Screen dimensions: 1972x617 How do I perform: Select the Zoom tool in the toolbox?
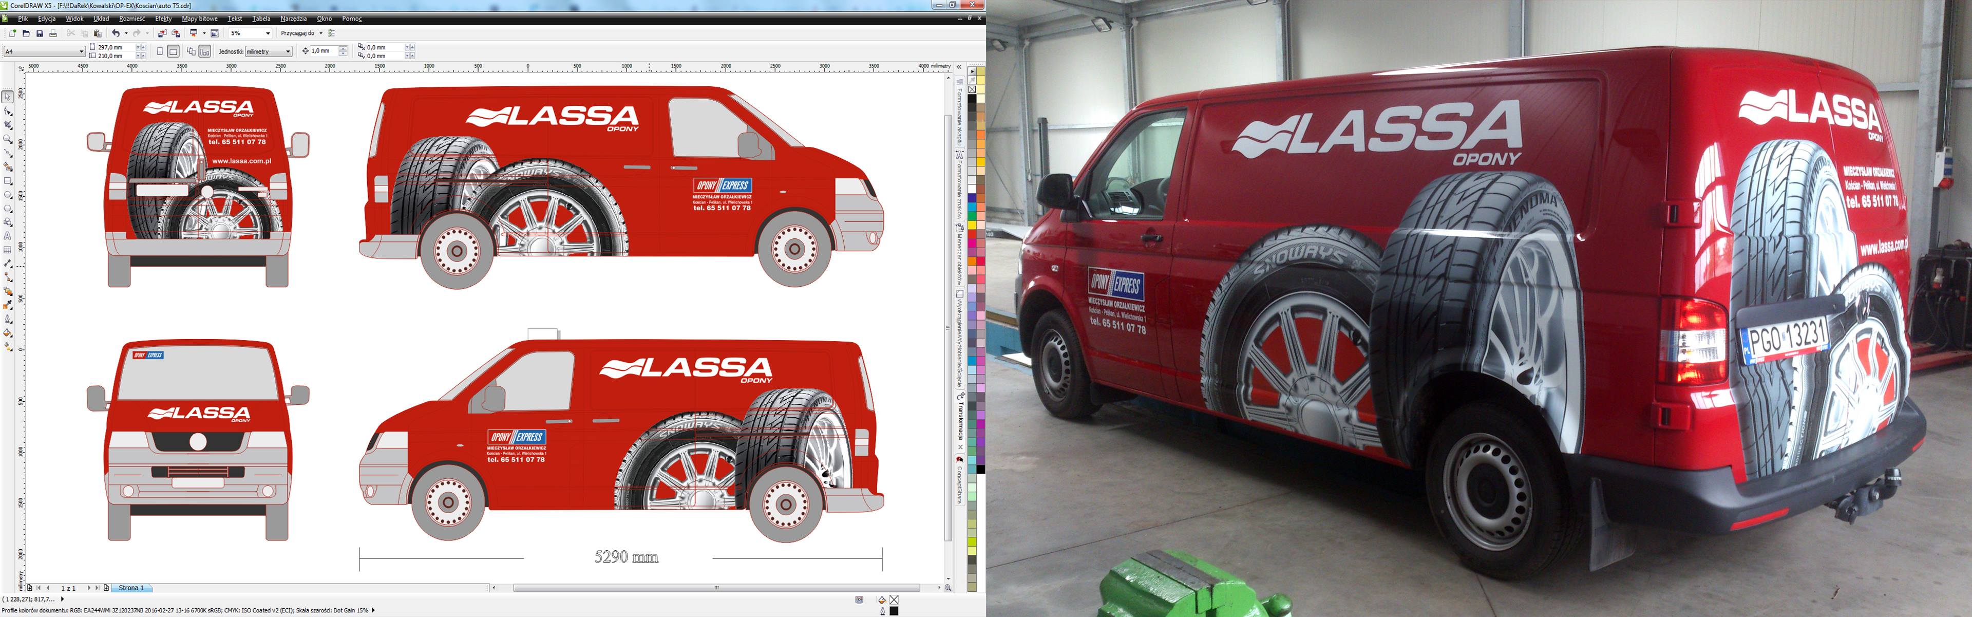tap(8, 139)
